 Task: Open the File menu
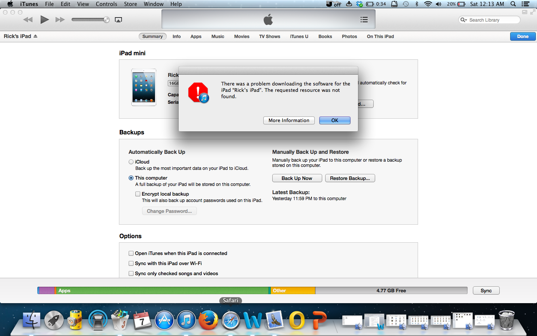(x=50, y=4)
